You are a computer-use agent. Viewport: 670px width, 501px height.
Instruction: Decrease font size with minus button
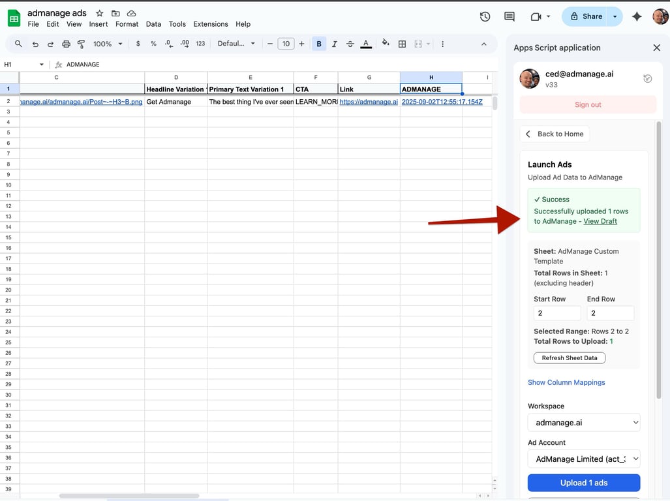tap(269, 44)
